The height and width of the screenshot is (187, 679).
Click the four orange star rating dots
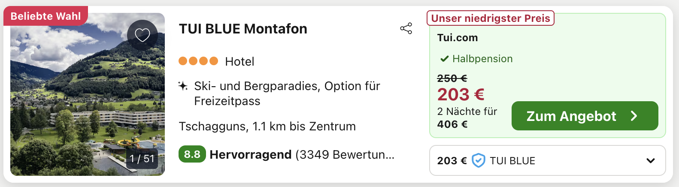coord(198,61)
